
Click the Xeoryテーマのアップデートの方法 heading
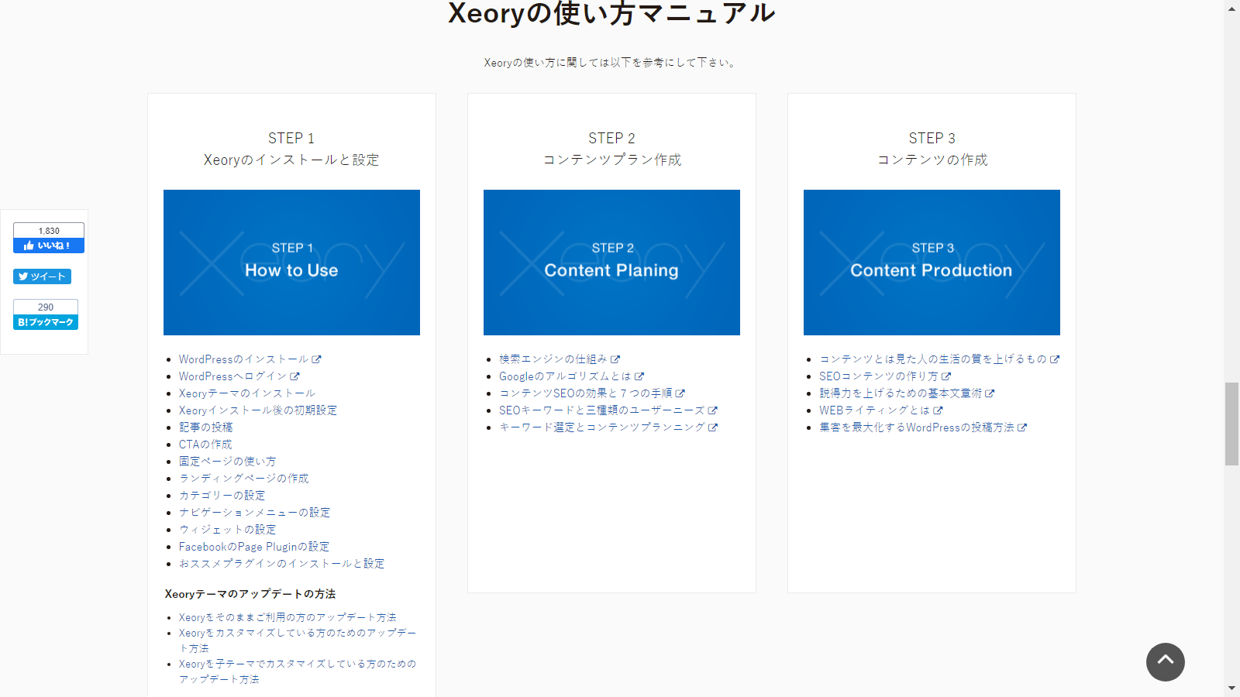[x=250, y=594]
